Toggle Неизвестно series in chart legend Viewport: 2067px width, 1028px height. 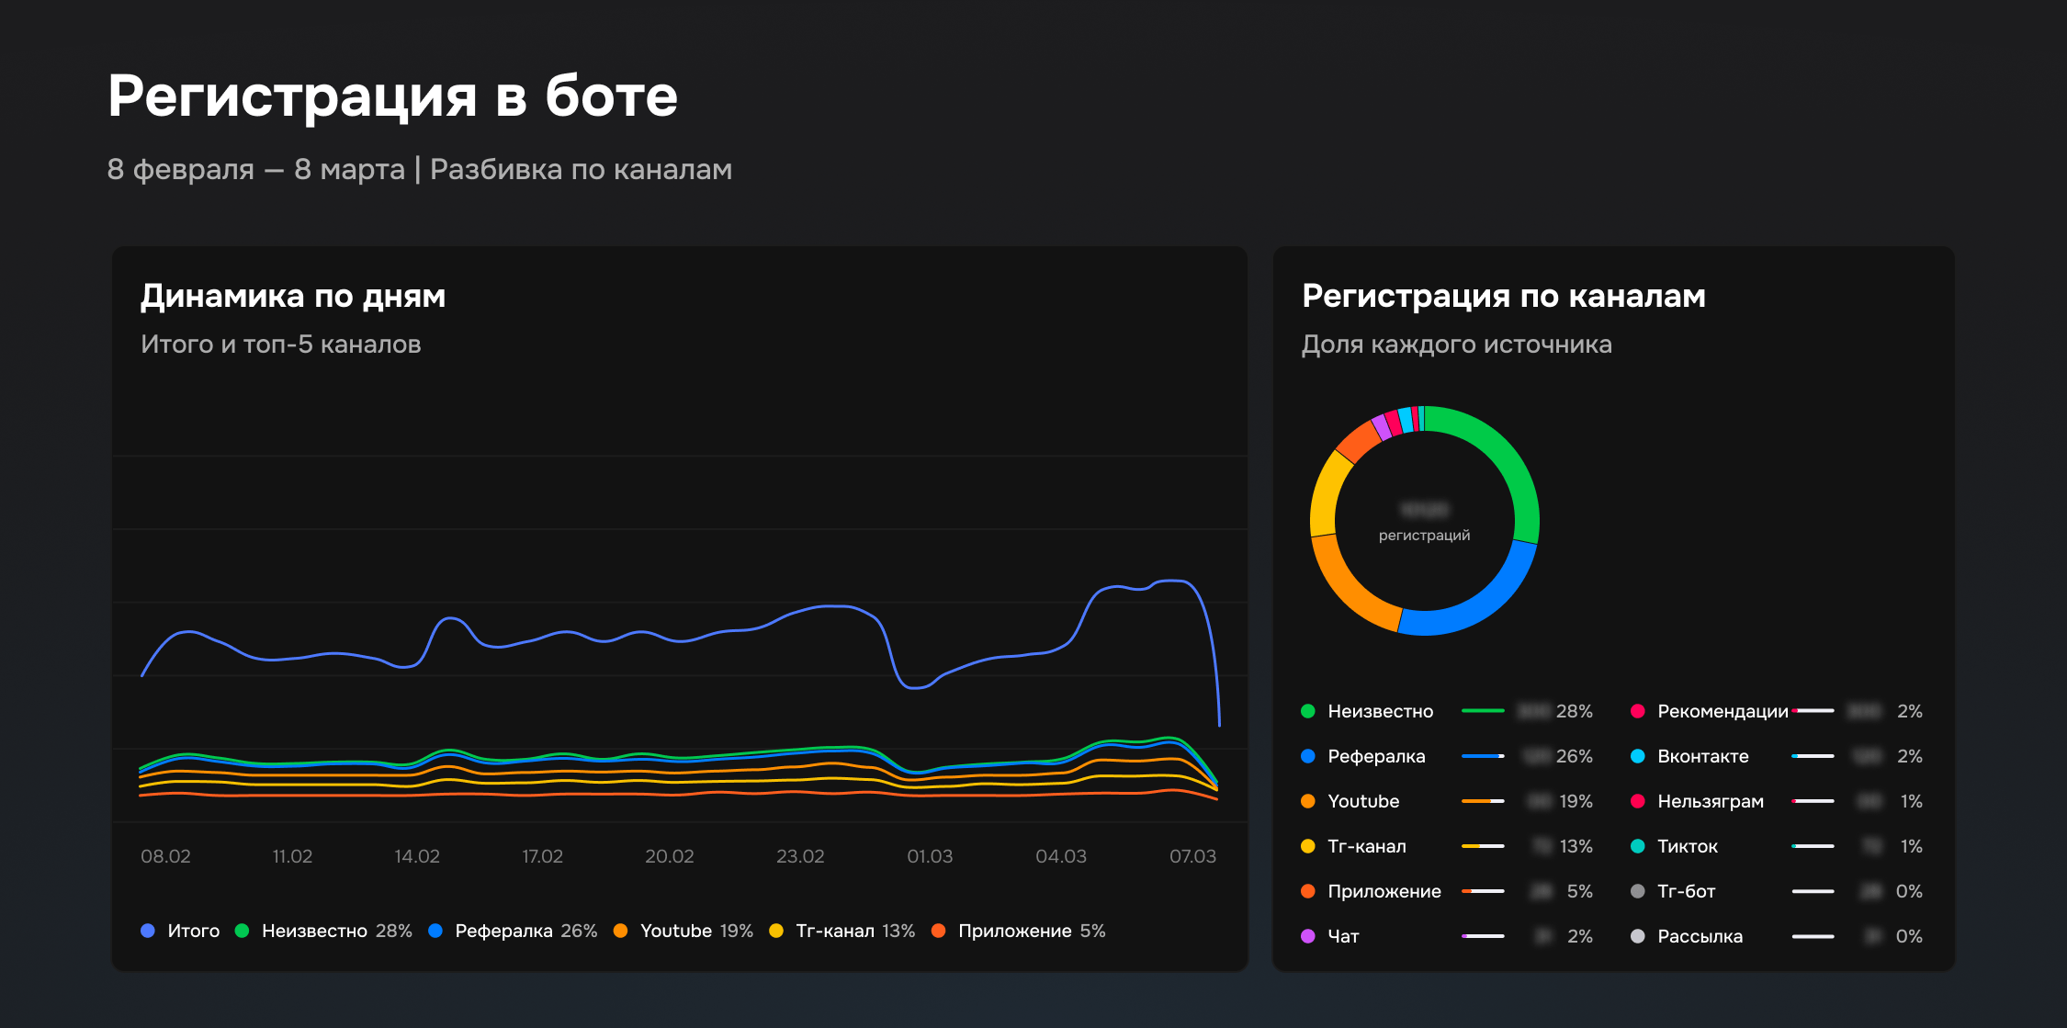[314, 931]
